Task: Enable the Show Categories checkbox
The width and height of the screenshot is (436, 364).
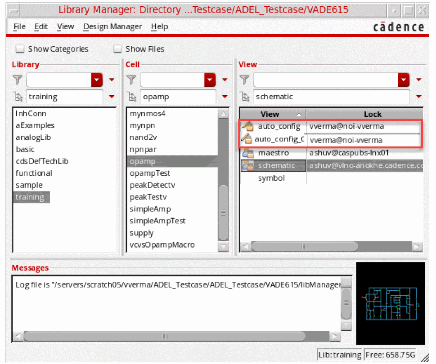Action: 20,49
